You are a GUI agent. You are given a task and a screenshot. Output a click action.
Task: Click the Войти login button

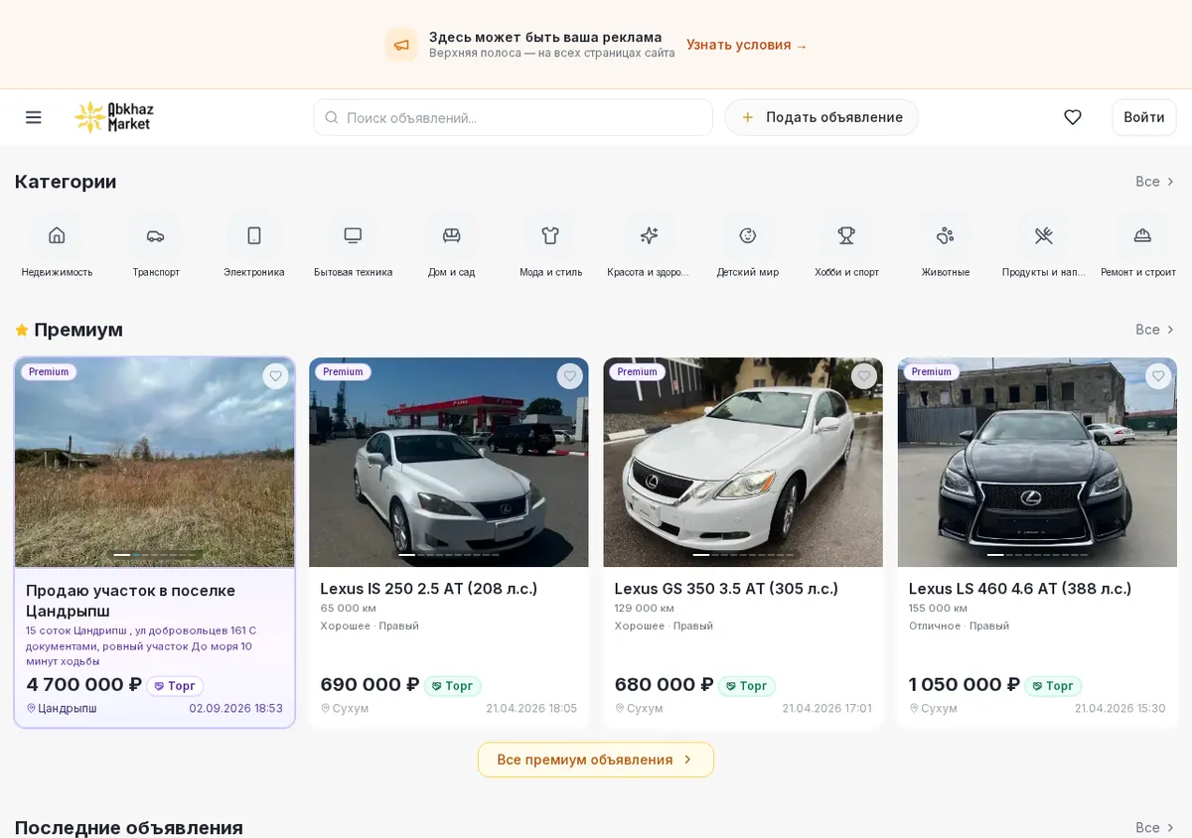point(1144,117)
